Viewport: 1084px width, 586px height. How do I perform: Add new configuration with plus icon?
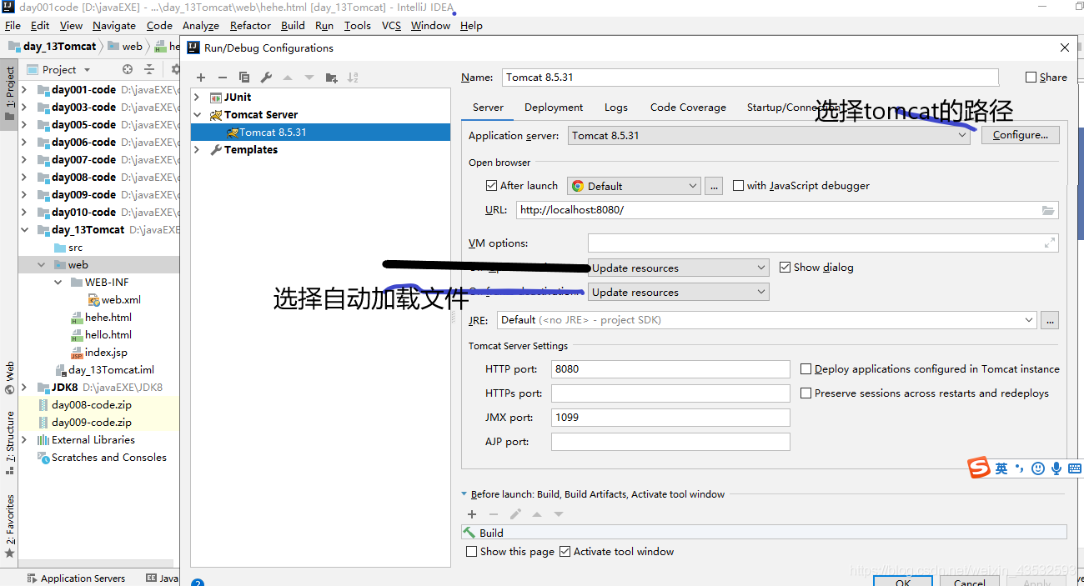click(x=201, y=78)
